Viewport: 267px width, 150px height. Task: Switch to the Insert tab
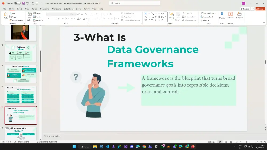click(x=19, y=9)
